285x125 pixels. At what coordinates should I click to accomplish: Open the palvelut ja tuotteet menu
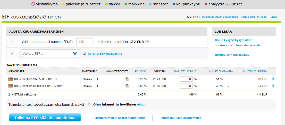pyautogui.click(x=81, y=4)
